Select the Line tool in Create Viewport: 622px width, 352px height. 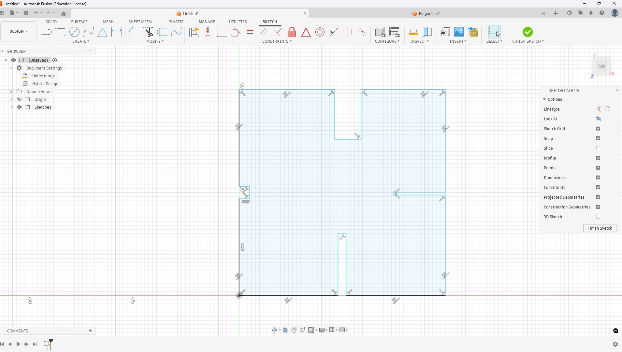[46, 32]
